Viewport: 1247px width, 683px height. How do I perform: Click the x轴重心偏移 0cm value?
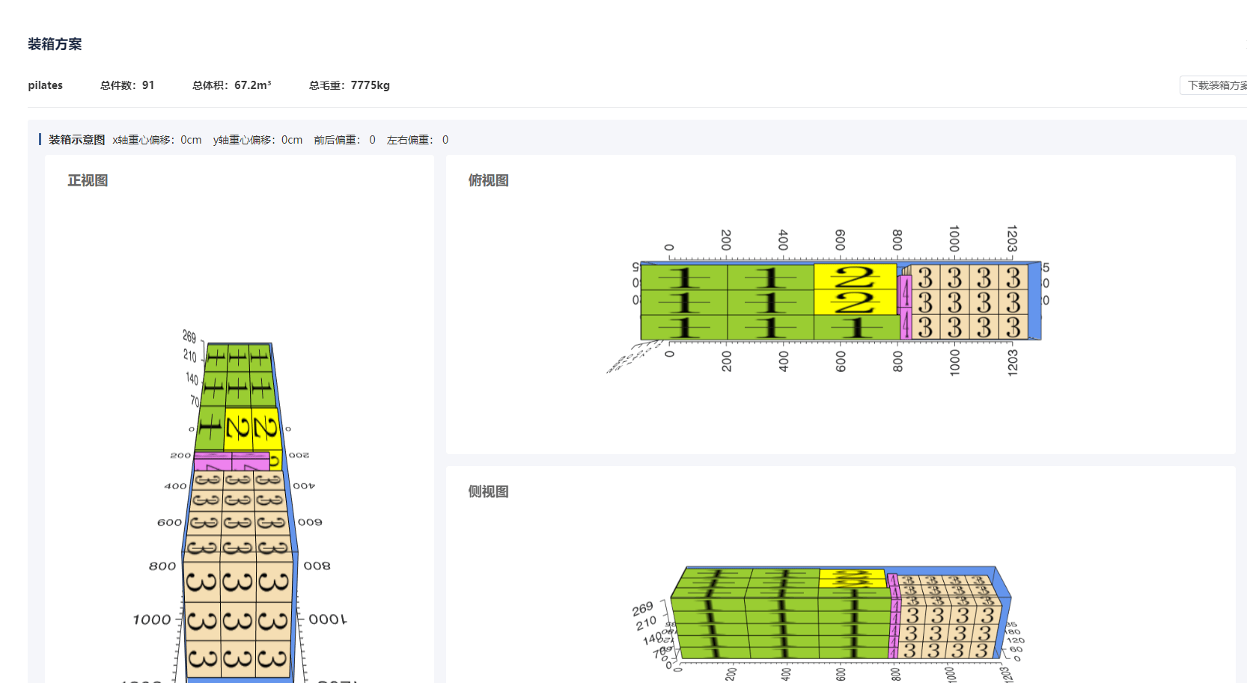point(156,140)
